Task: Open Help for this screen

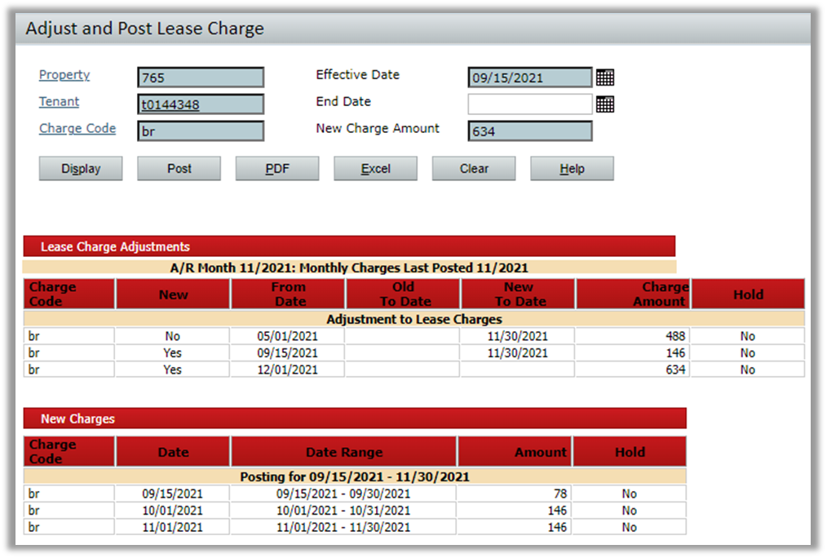Action: pyautogui.click(x=572, y=168)
